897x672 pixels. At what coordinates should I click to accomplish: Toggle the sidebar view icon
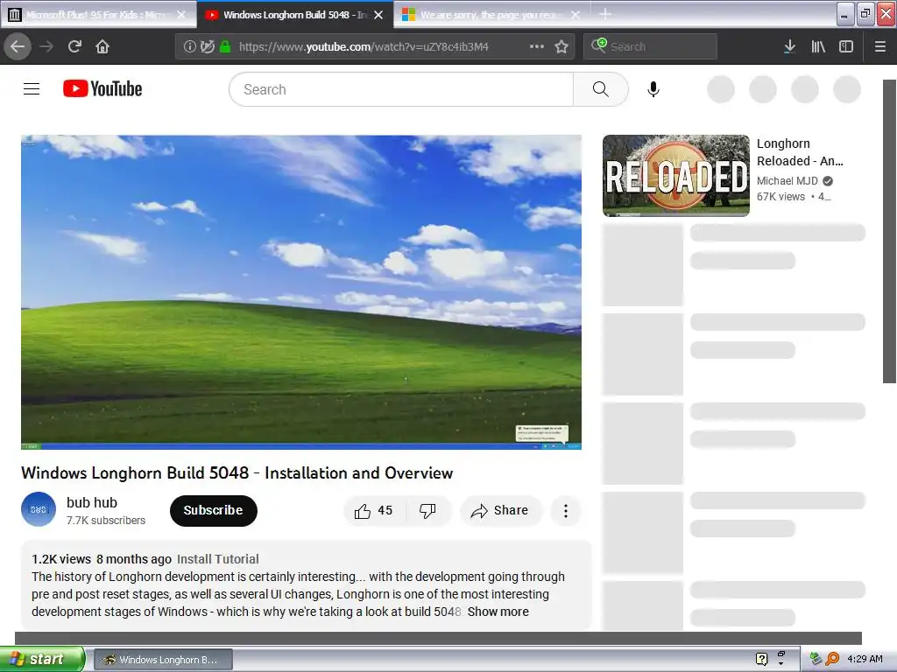[846, 46]
